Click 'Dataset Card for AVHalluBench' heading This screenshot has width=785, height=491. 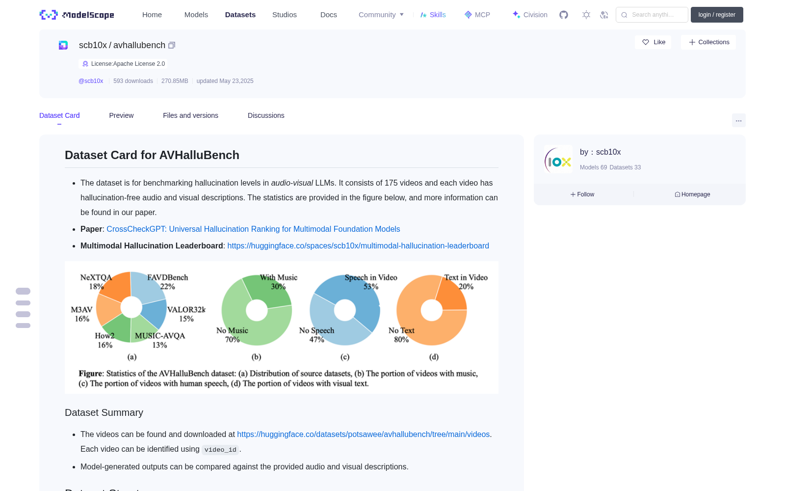[x=152, y=155]
